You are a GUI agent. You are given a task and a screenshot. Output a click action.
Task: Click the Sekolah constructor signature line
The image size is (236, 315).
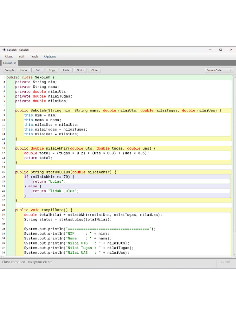(x=118, y=110)
